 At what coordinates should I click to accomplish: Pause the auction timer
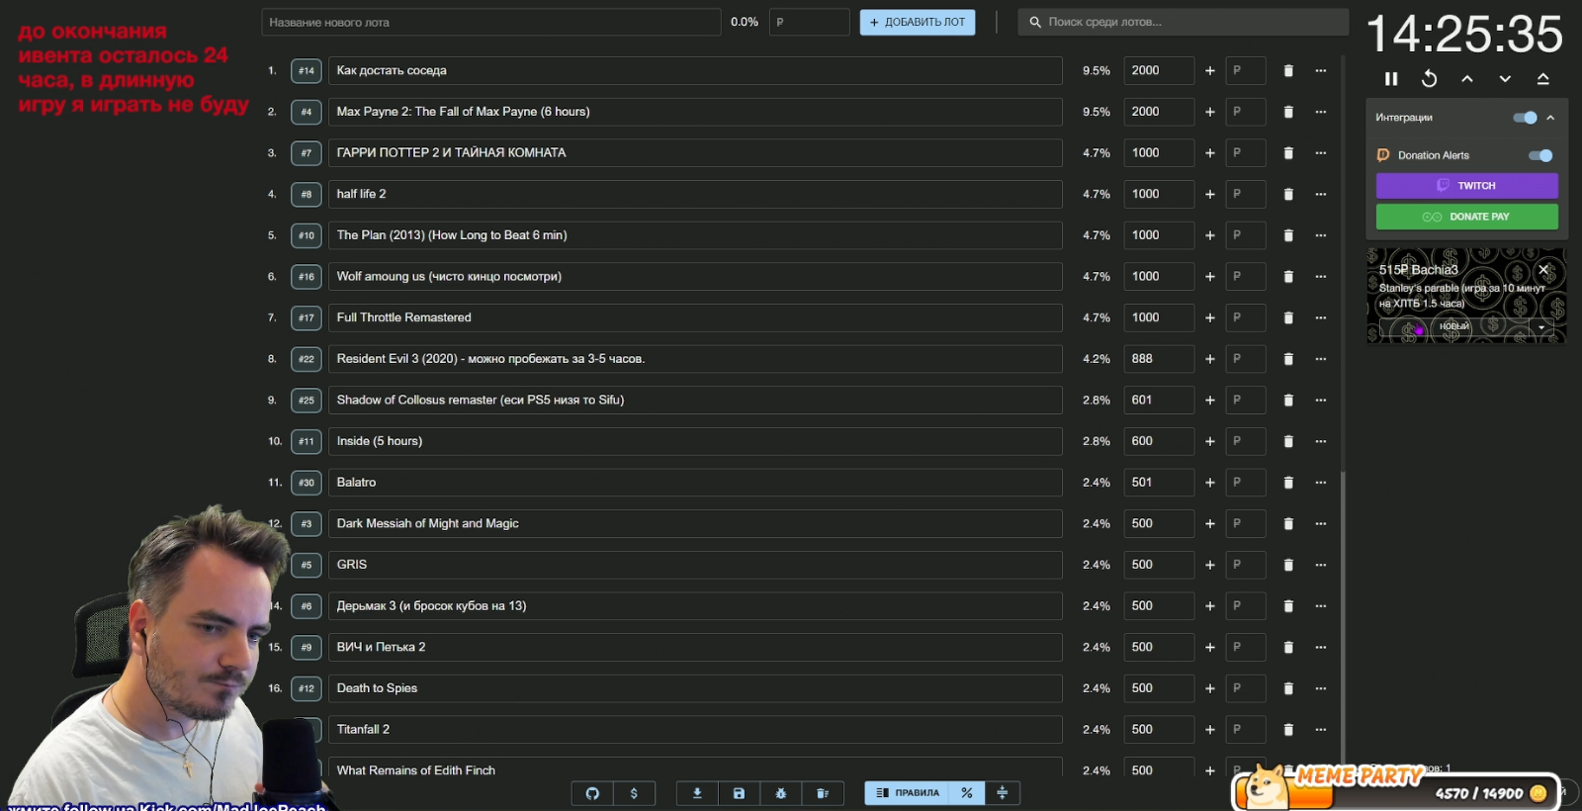pos(1391,79)
